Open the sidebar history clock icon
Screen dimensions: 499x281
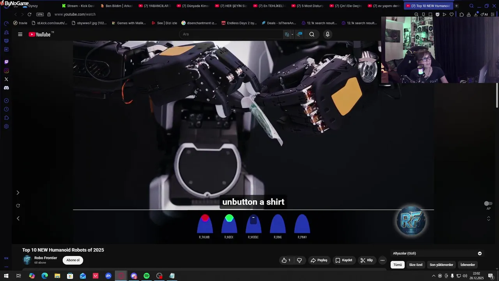(x=6, y=109)
